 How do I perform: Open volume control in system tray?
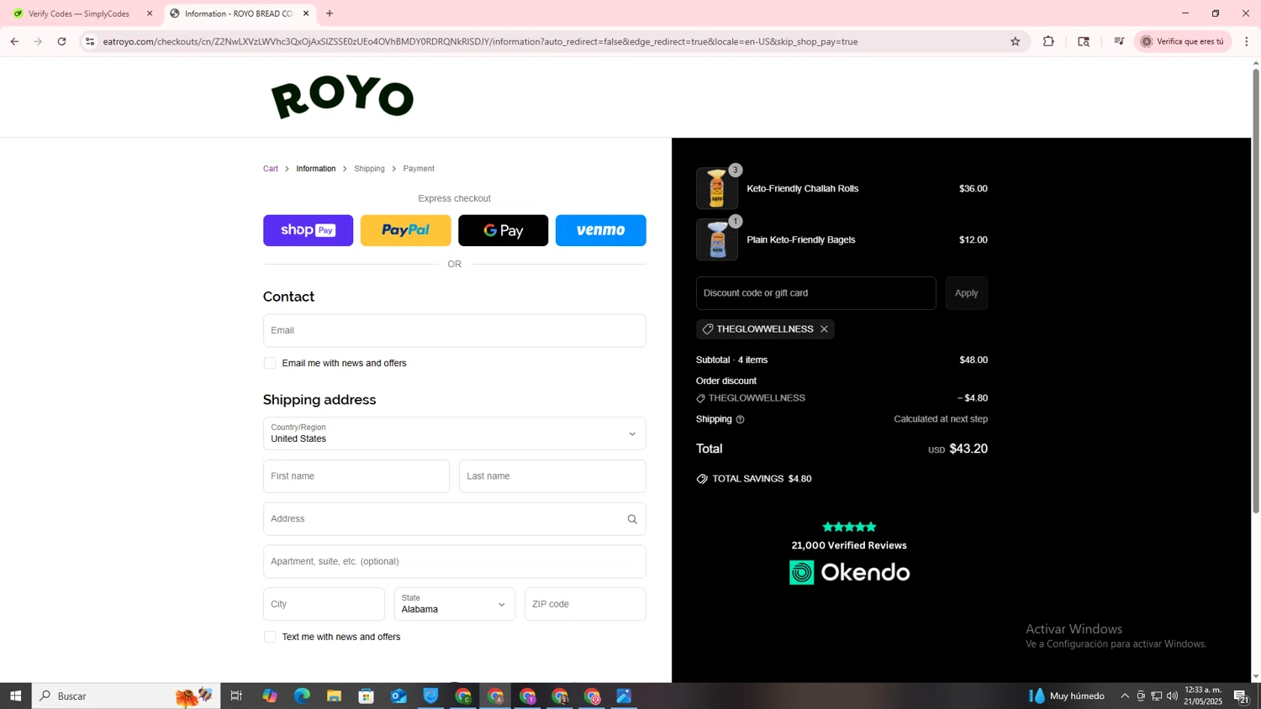coord(1172,696)
